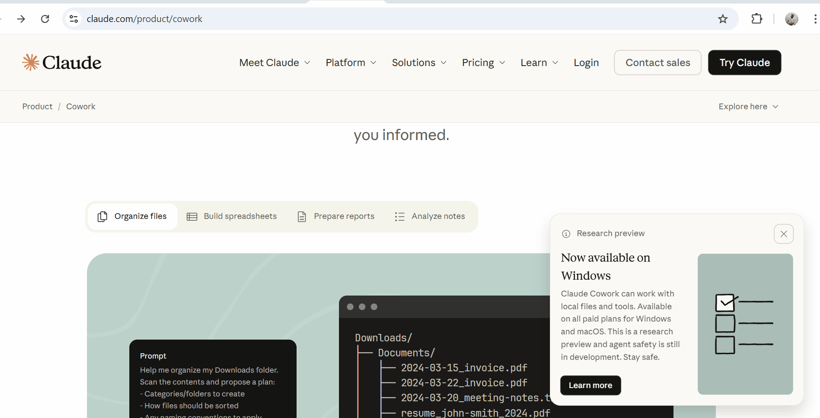
Task: Open the Explore here dropdown
Action: (x=749, y=107)
